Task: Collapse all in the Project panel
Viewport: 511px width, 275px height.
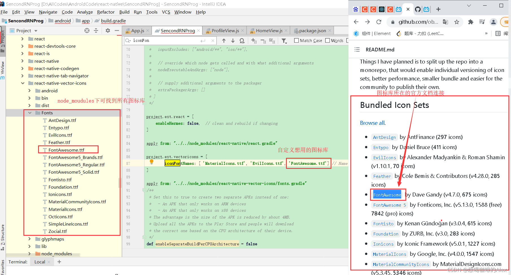Action: [96, 30]
